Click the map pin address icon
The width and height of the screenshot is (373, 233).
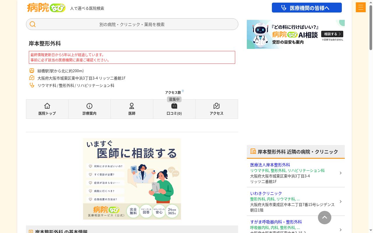(32, 78)
